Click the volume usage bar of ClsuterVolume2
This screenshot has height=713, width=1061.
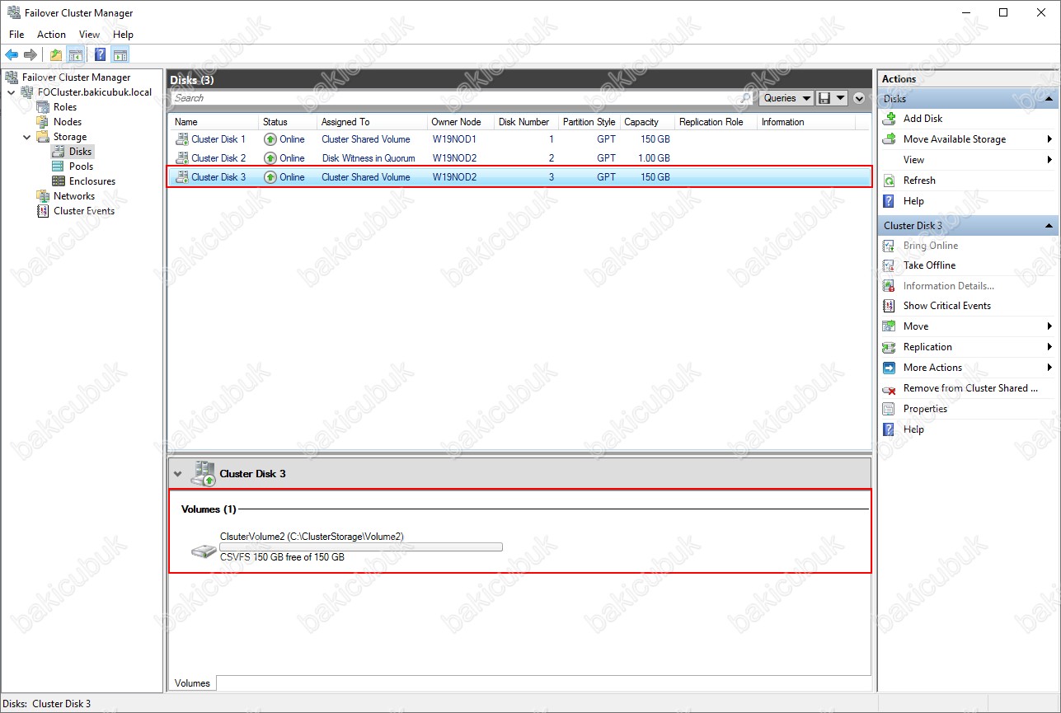click(361, 546)
